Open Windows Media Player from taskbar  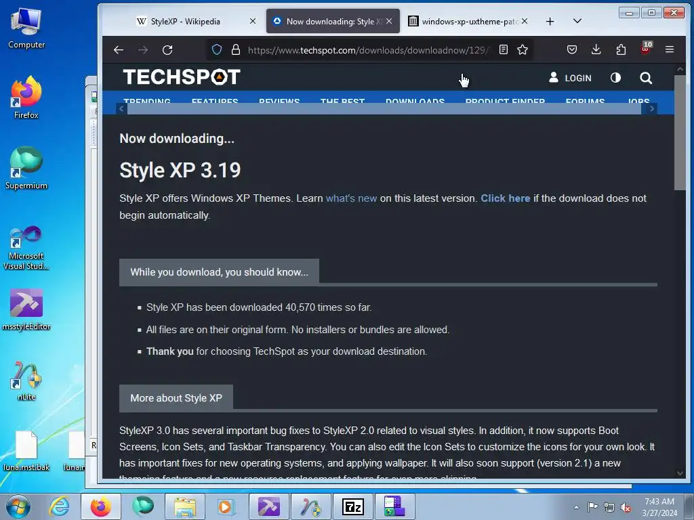pyautogui.click(x=226, y=506)
